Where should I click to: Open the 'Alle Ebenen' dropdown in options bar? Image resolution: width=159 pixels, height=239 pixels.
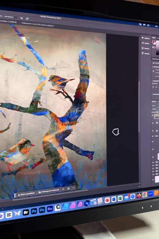11,17
